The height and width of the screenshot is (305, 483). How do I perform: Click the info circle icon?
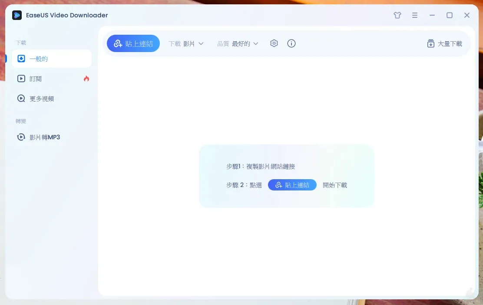(x=291, y=43)
